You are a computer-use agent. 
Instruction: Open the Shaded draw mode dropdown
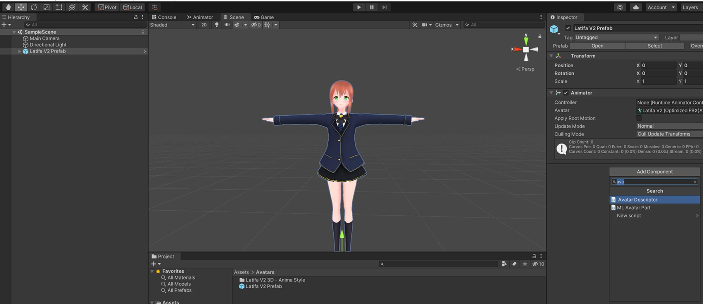pyautogui.click(x=172, y=25)
